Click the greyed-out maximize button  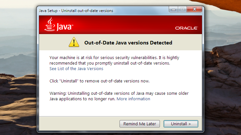click(x=182, y=9)
